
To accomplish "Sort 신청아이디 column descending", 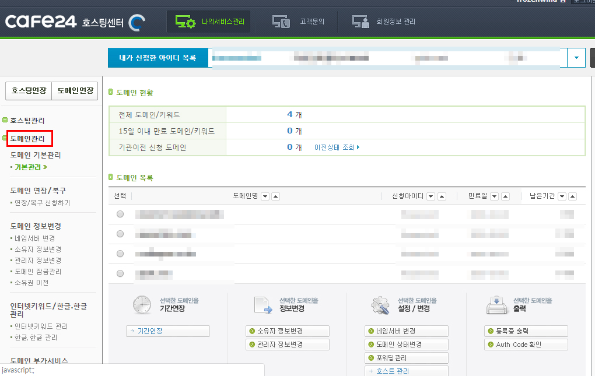I will (430, 196).
